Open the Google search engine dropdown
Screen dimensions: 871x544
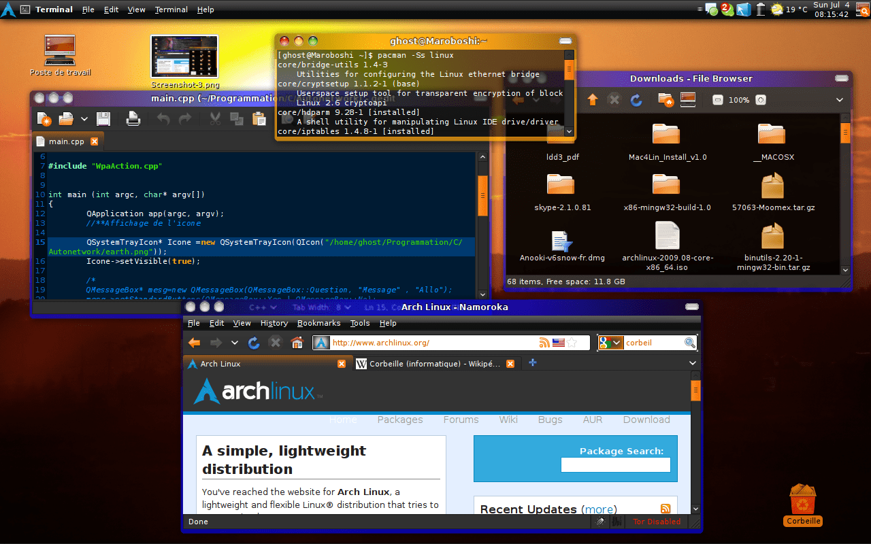click(610, 343)
